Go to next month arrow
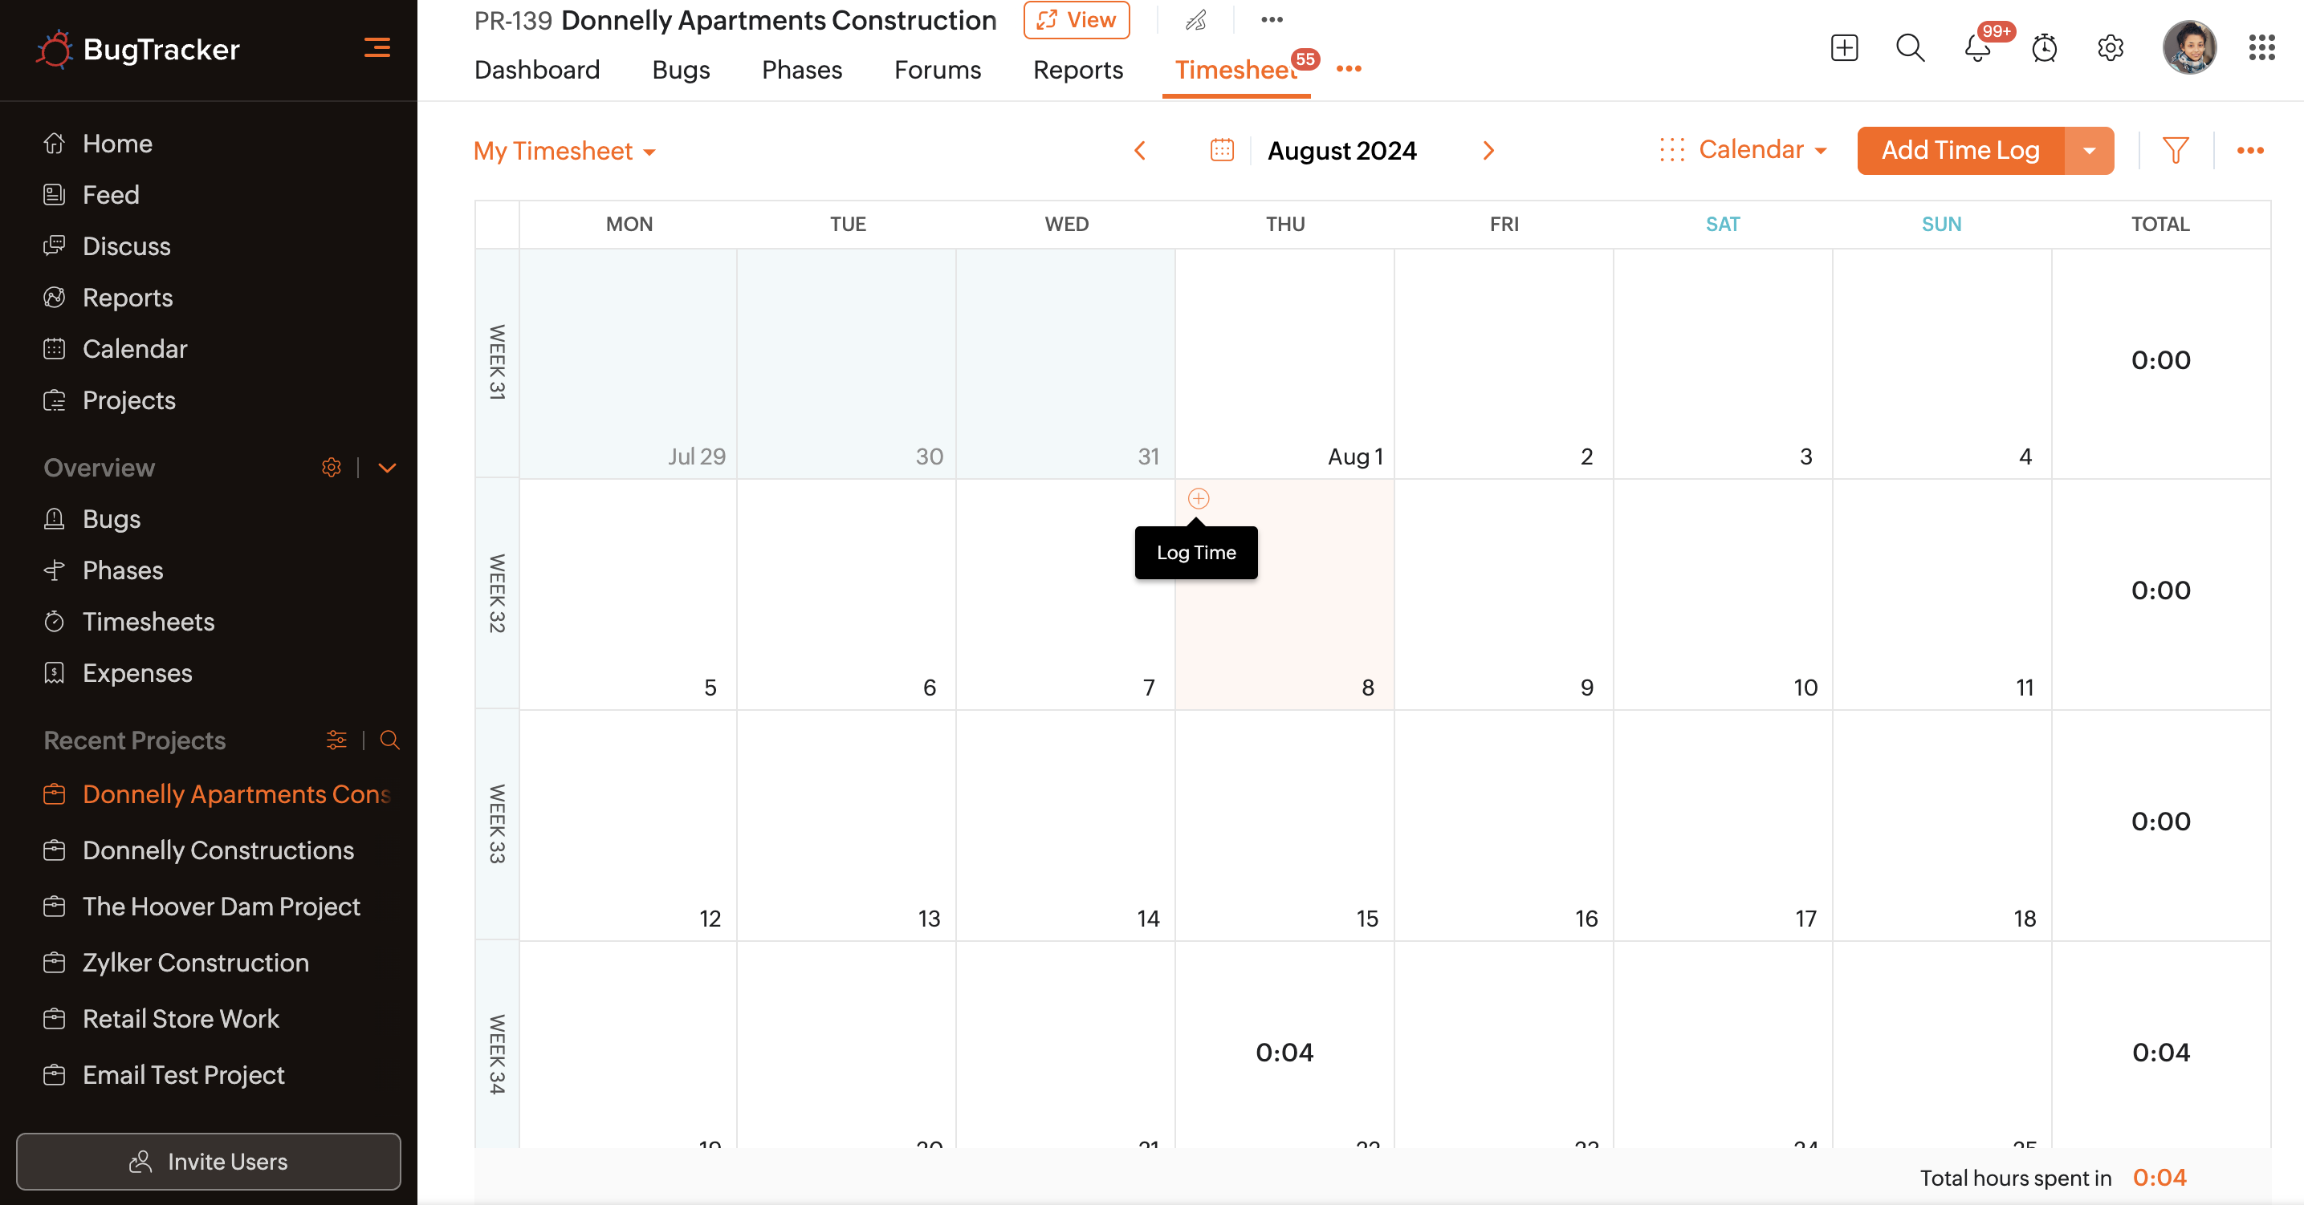 1488,150
